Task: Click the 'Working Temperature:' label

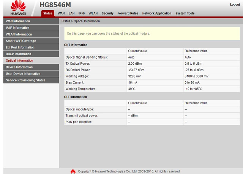Action: (81, 89)
